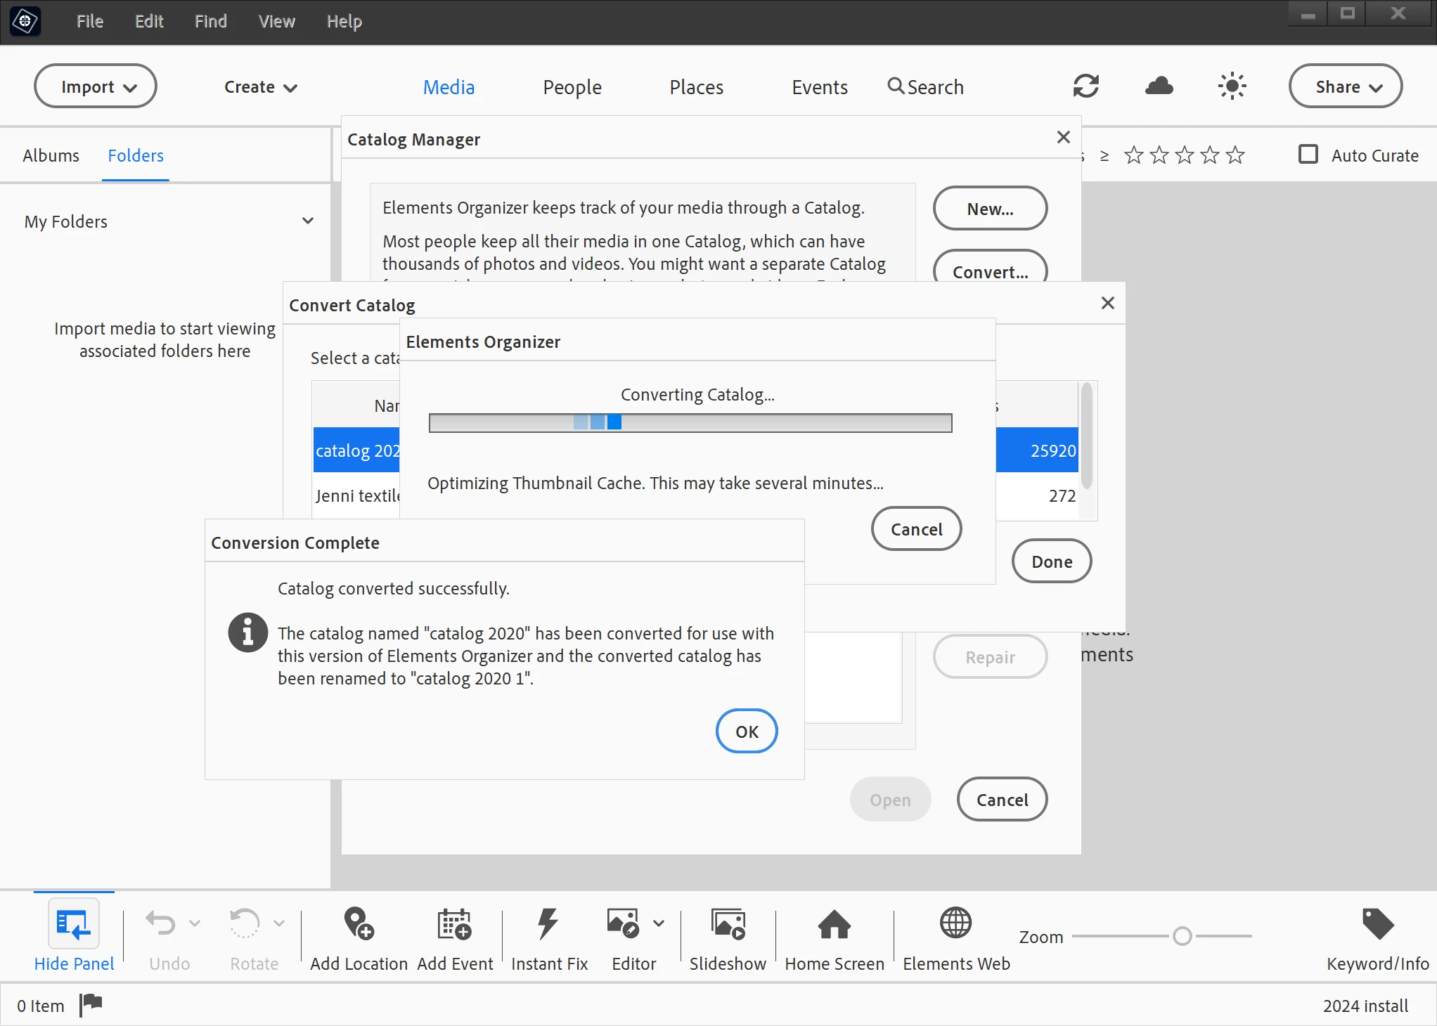This screenshot has width=1437, height=1026.
Task: Click the sync refresh icon
Action: [1085, 86]
